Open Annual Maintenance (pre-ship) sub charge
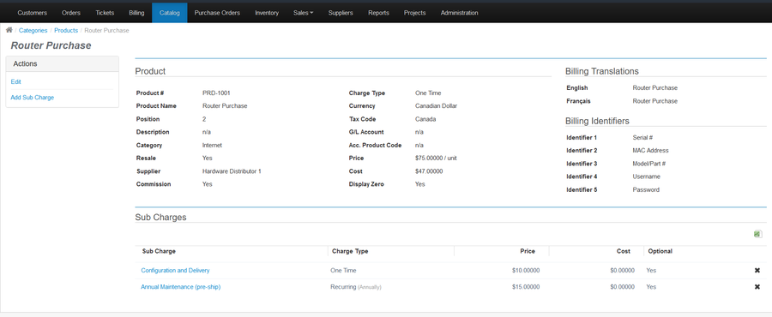The width and height of the screenshot is (772, 317). click(x=181, y=287)
